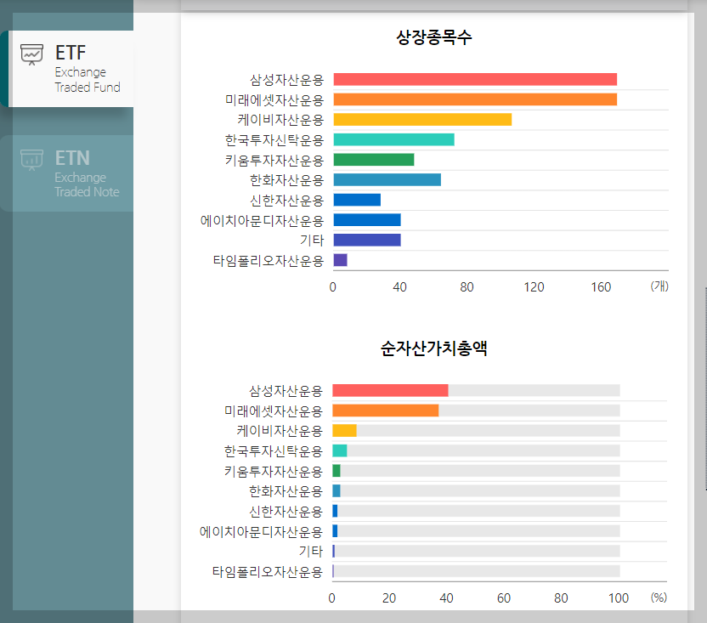Click the purple 타임폴리오자산운용 bar in top chart
Screen dimensions: 707x623
(341, 260)
